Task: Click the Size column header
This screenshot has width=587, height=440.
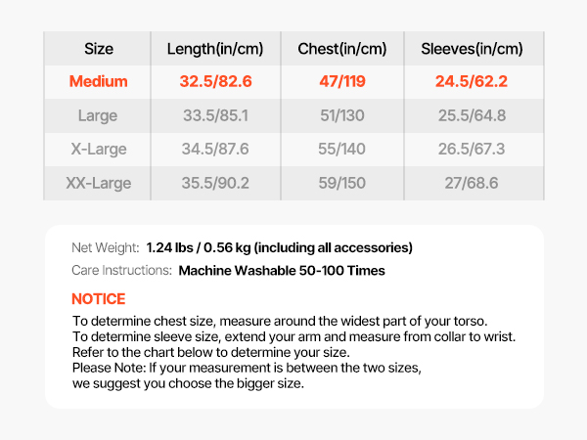Action: (x=98, y=49)
